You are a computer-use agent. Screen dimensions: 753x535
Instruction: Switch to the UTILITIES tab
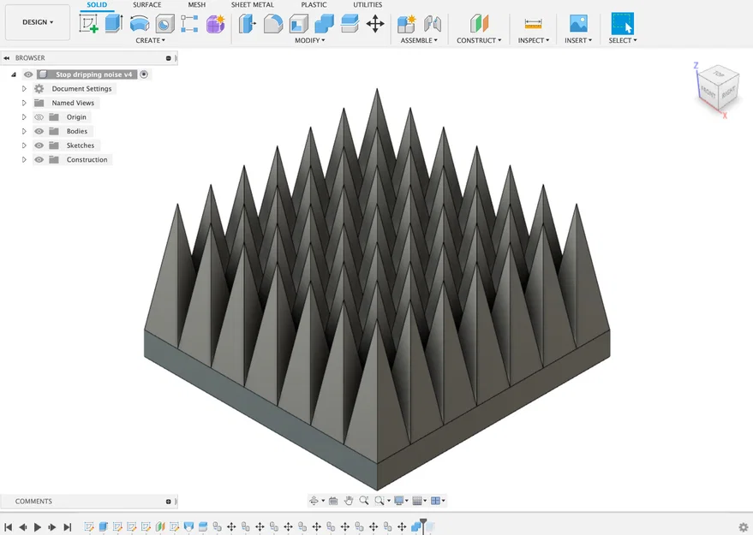pos(368,5)
